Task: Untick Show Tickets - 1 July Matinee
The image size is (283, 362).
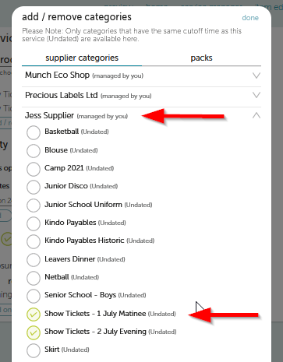Action: point(34,315)
